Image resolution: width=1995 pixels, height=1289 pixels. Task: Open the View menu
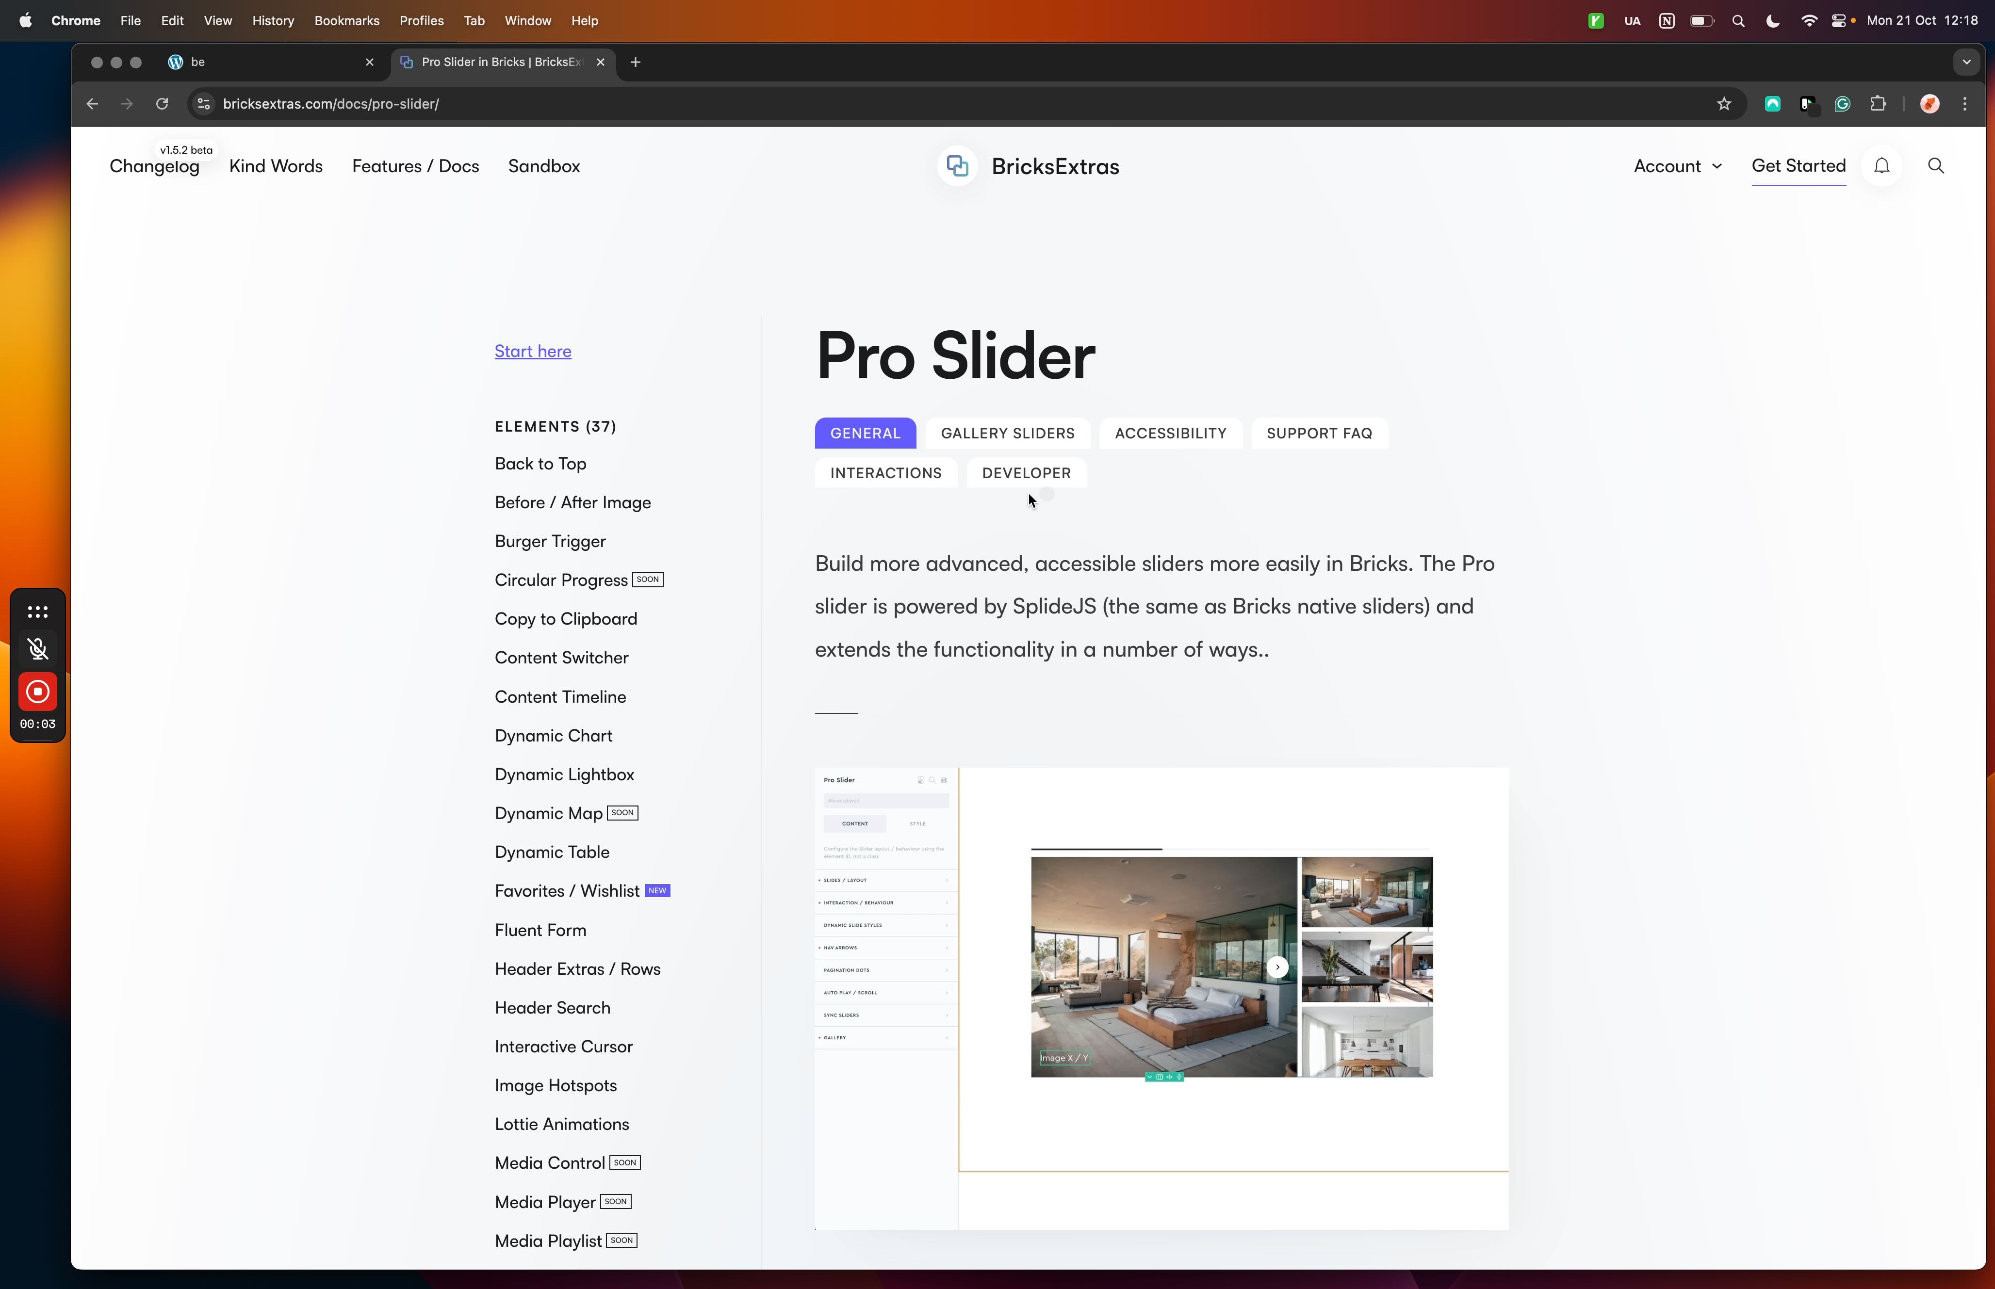(218, 21)
